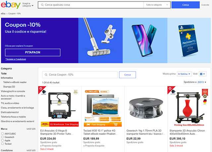
Task: Enable the Teclast brand filter checkbox
Action: coord(2,144)
